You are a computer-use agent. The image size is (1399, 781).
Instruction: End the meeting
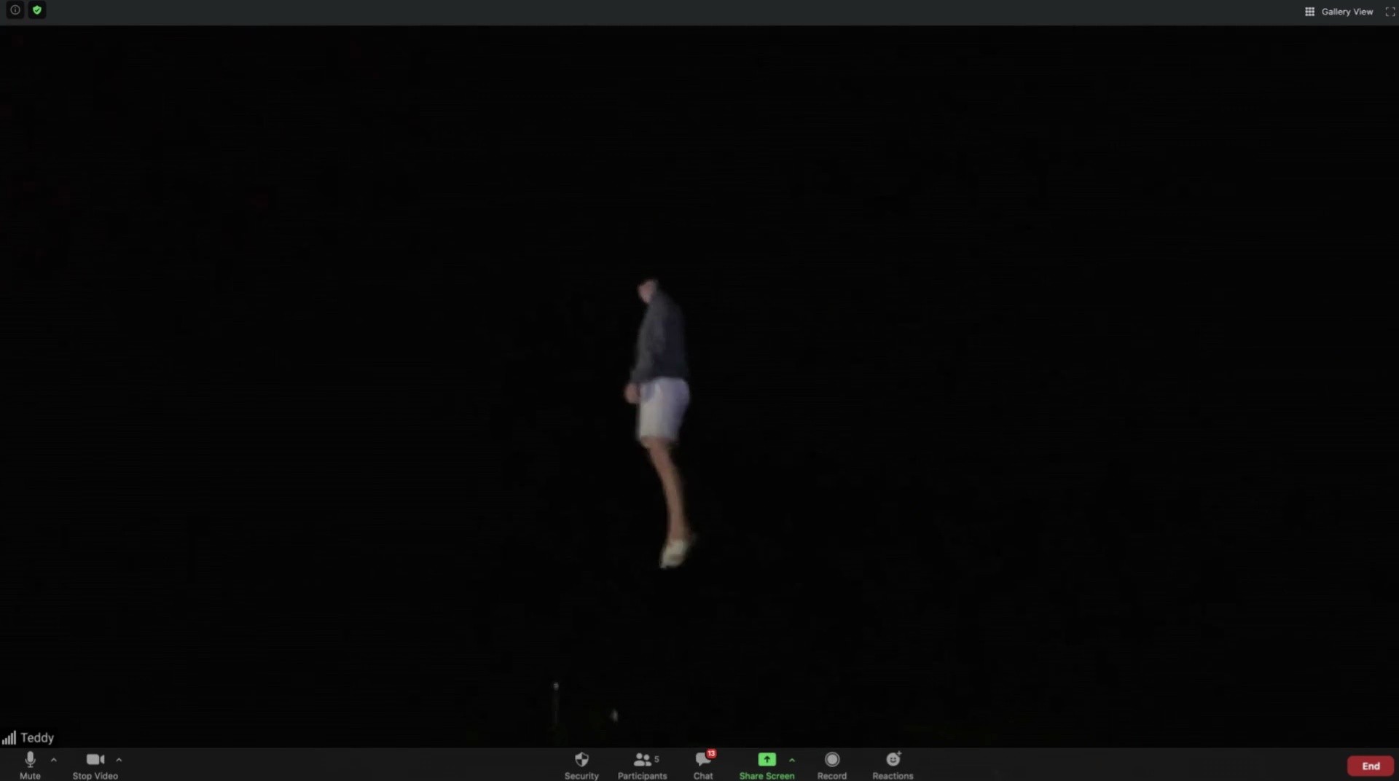click(1371, 766)
